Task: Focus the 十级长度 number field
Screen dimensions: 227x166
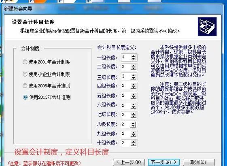Action: (x=126, y=143)
